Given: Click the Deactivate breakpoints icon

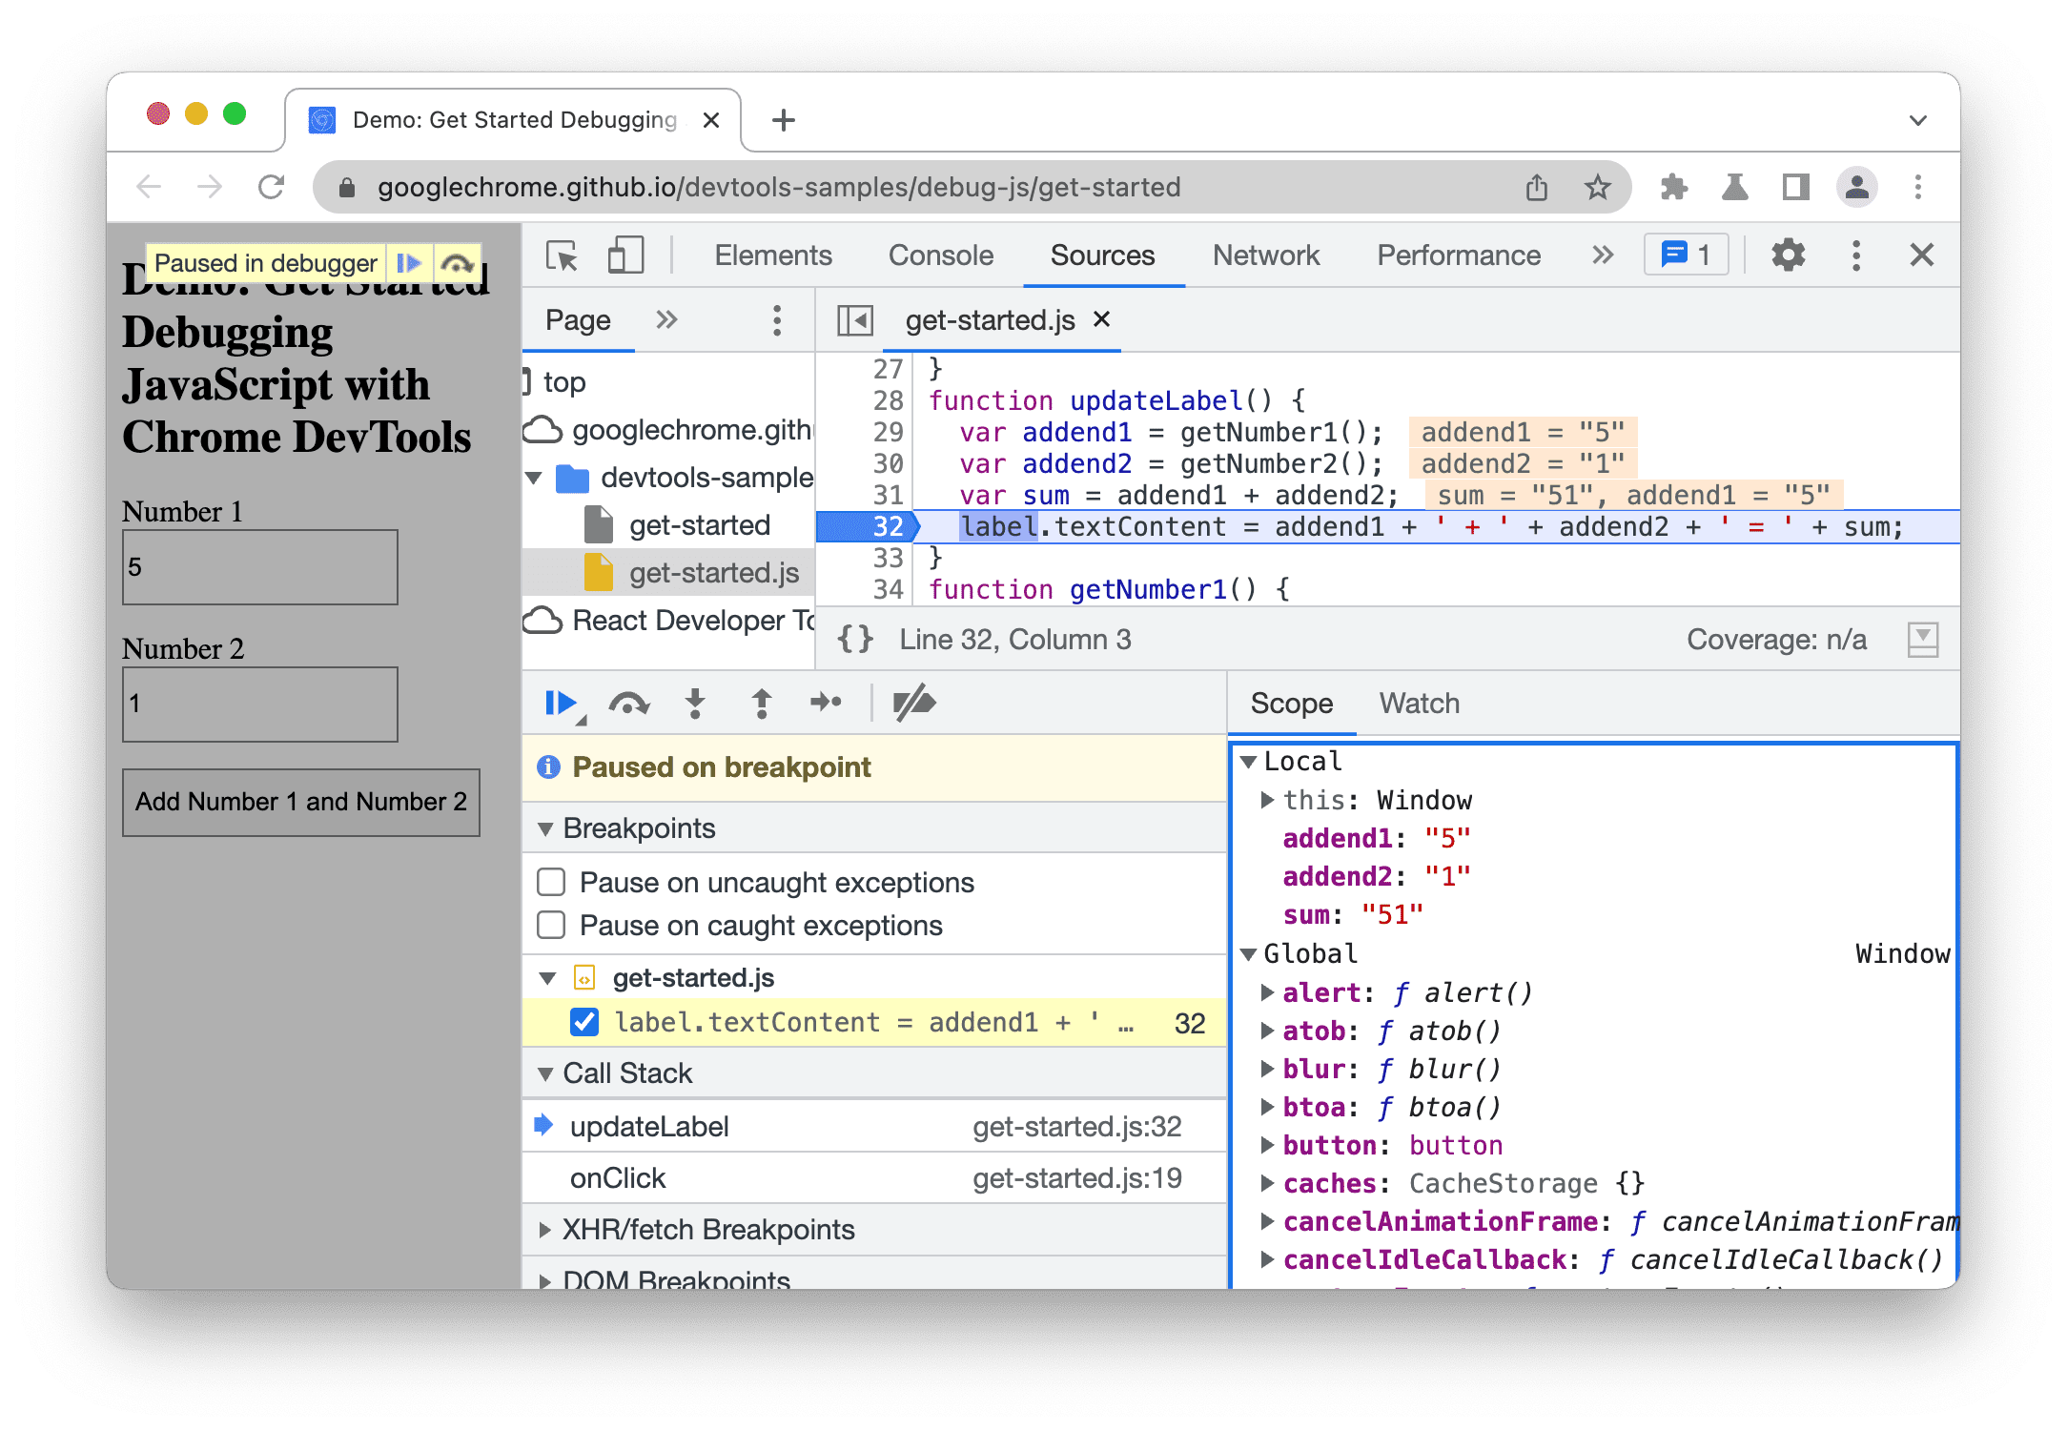Looking at the screenshot, I should coord(914,702).
